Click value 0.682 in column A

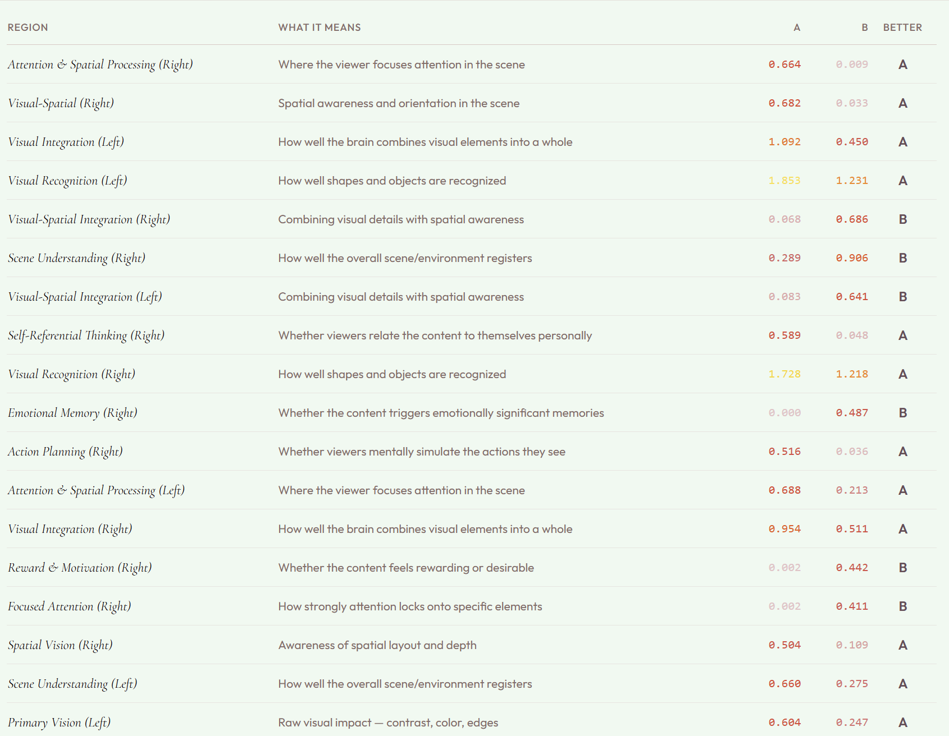click(x=784, y=103)
